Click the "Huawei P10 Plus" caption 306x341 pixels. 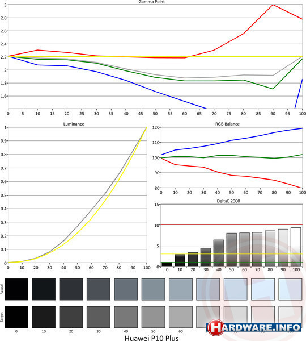tap(152, 338)
